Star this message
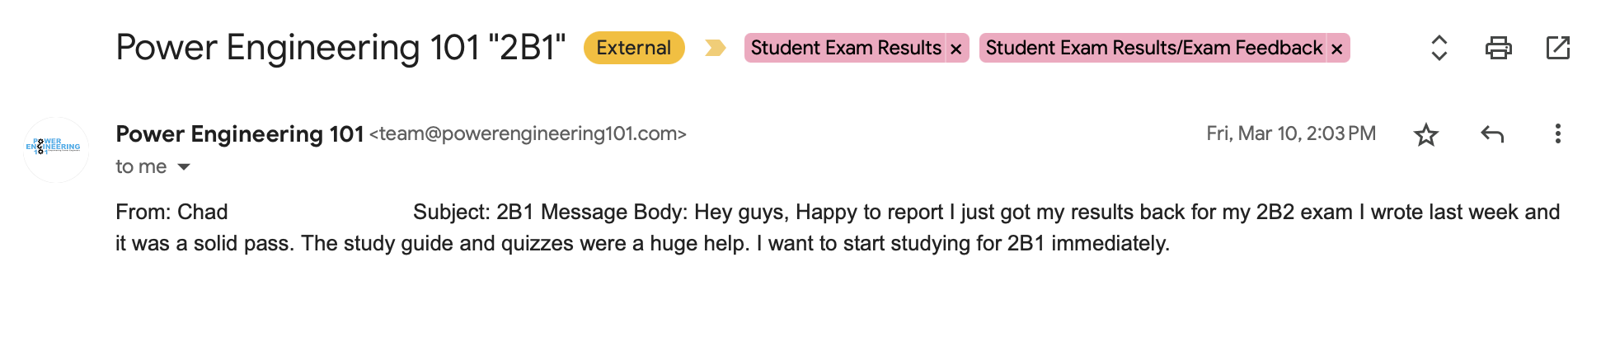 tap(1426, 134)
